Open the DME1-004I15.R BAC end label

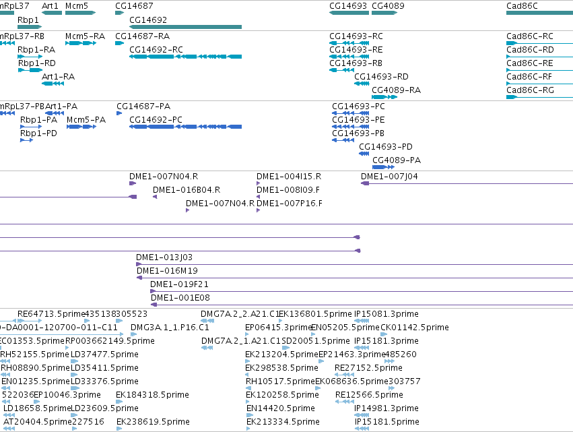coord(289,177)
